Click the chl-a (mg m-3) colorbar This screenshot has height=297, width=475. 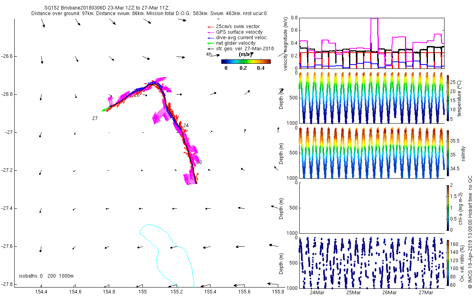click(448, 207)
